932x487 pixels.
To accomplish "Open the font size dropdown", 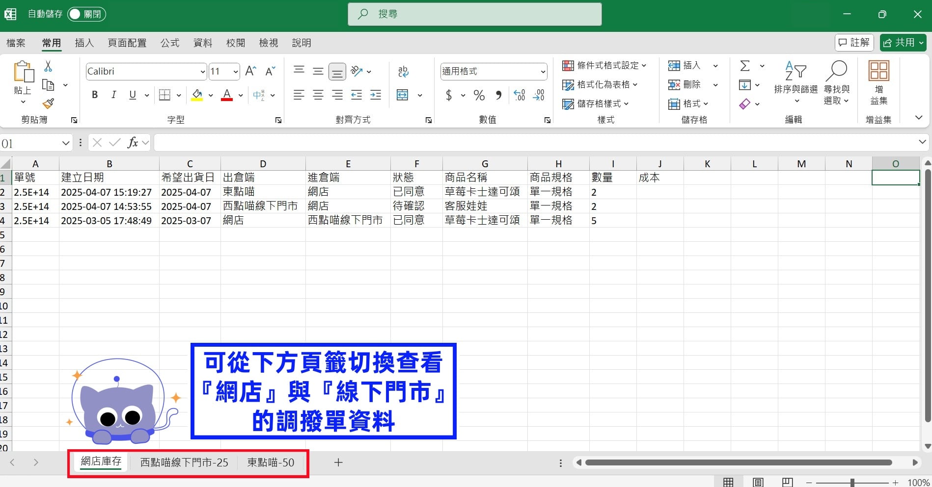I will 236,72.
